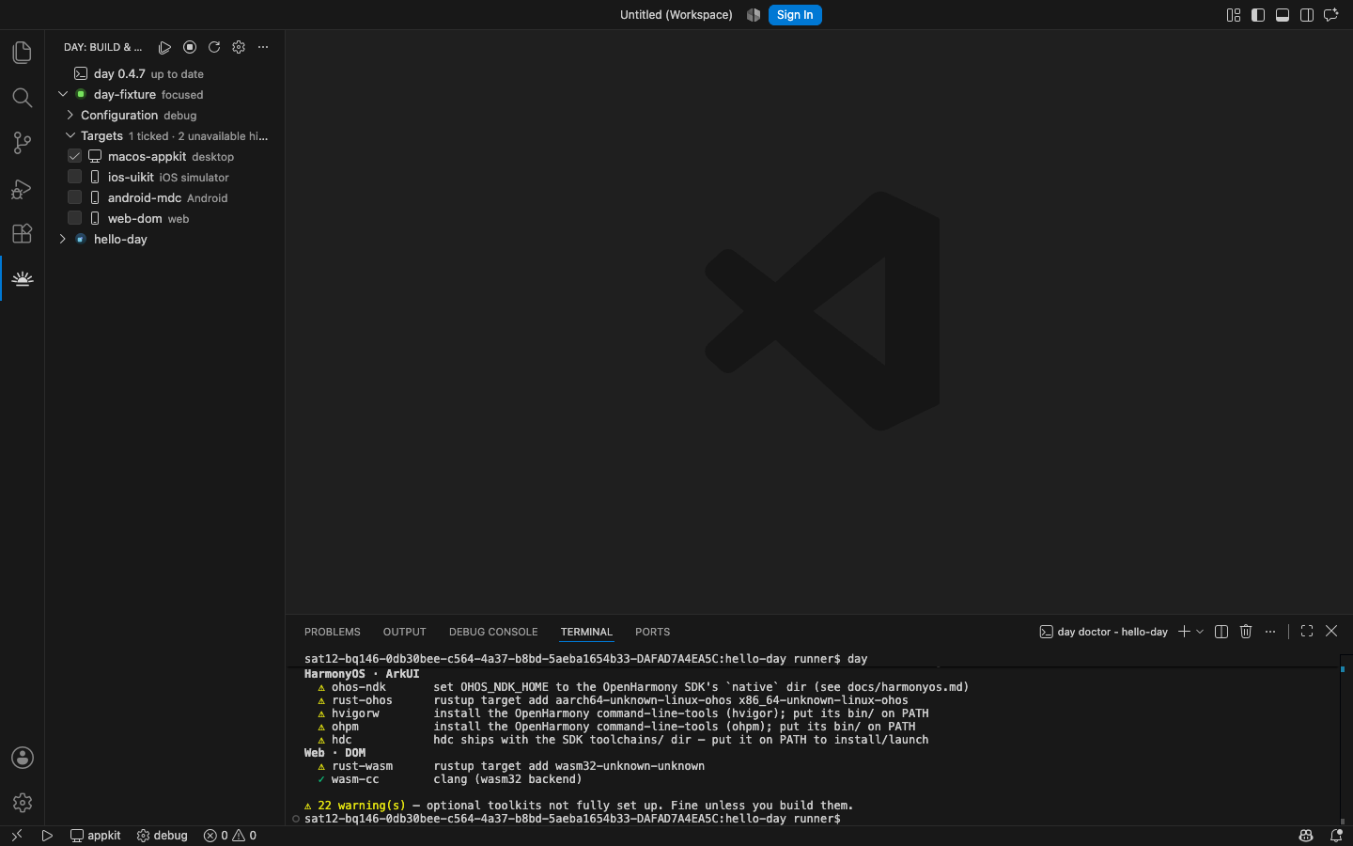
Task: Refresh the Day build panel
Action: coord(214,47)
